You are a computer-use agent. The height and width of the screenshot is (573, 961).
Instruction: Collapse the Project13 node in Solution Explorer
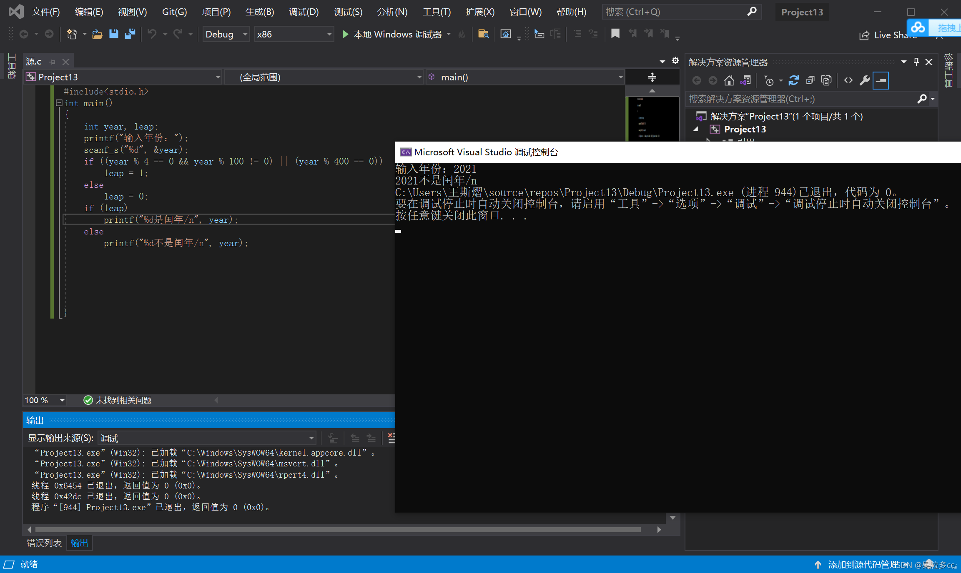point(696,129)
